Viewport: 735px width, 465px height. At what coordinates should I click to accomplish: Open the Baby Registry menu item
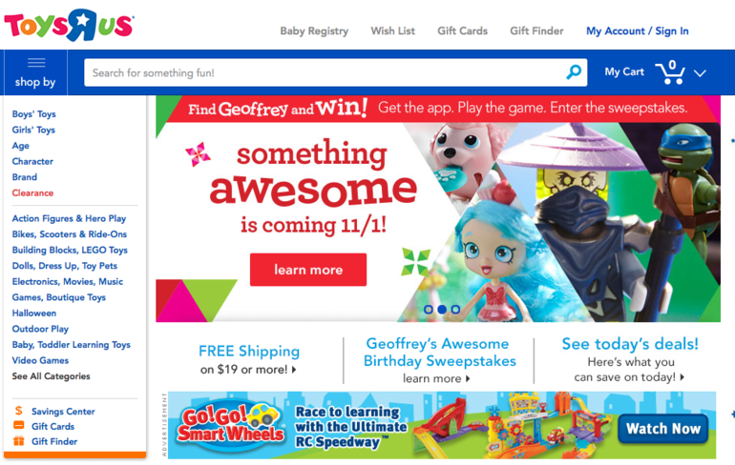tap(314, 30)
